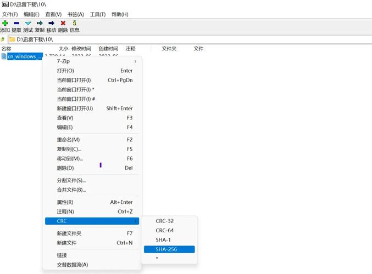Click the red Delete (删除) X icon
The height and width of the screenshot is (274, 372).
(63, 23)
